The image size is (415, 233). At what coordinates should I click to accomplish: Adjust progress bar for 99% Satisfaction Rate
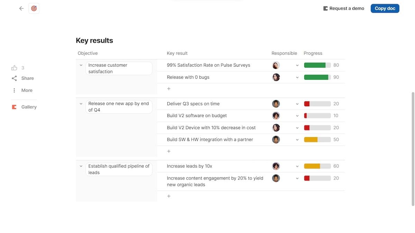[317, 65]
